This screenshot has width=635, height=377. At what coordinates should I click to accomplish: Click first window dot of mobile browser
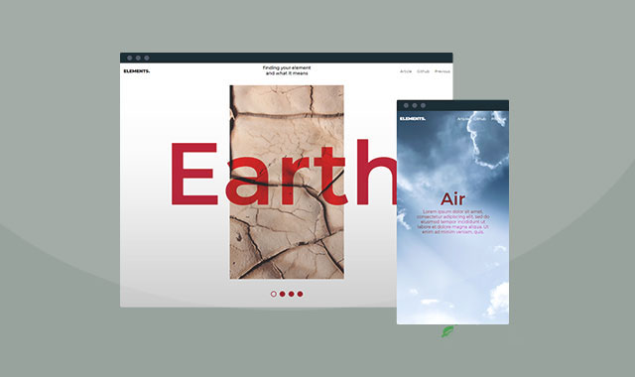click(406, 105)
